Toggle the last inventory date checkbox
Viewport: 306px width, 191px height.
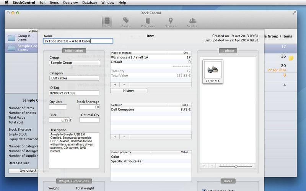point(204,189)
